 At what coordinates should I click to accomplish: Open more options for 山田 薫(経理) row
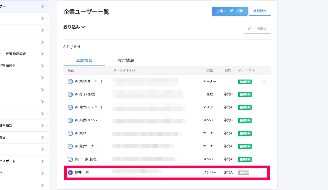(264, 159)
